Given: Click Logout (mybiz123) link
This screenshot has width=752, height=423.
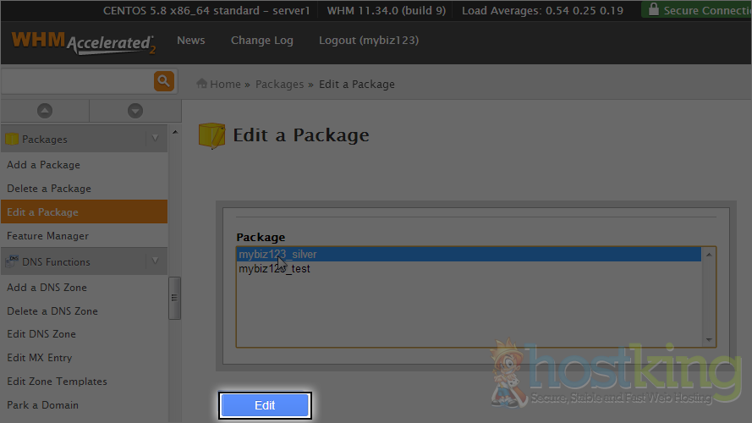Looking at the screenshot, I should [368, 41].
